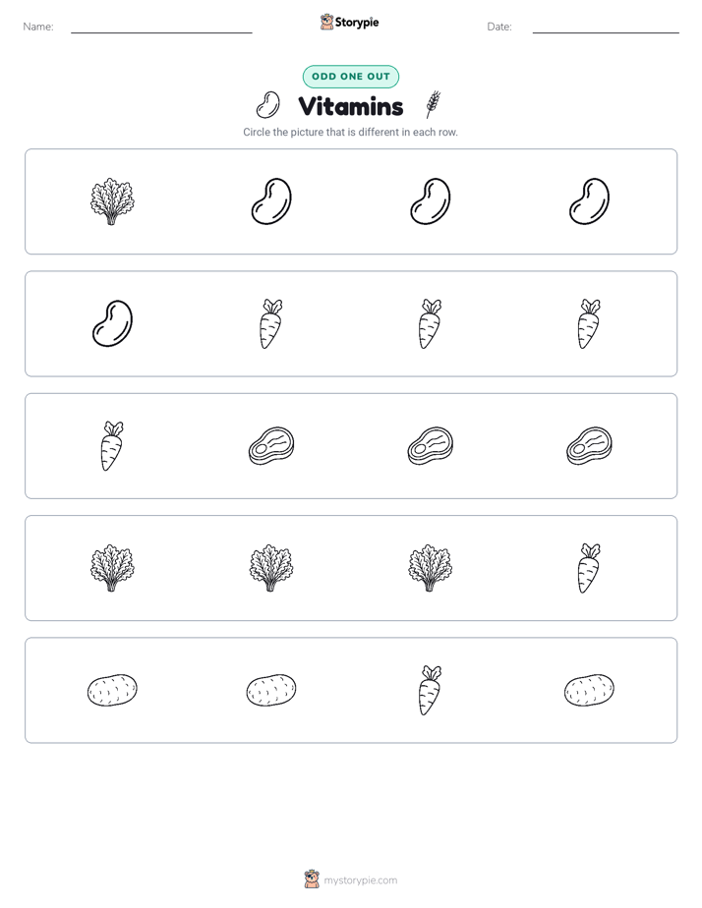Click the Vitamins heading
This screenshot has width=702, height=908.
(350, 106)
